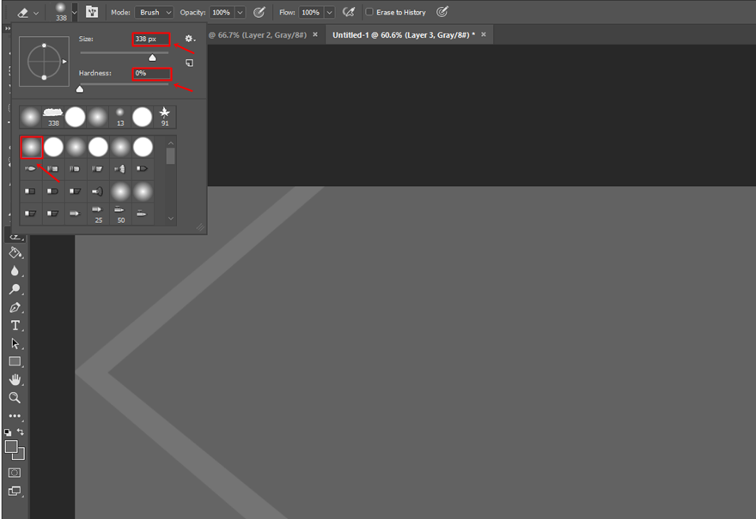This screenshot has width=756, height=519.
Task: Select the Blur droplet tool
Action: point(15,271)
